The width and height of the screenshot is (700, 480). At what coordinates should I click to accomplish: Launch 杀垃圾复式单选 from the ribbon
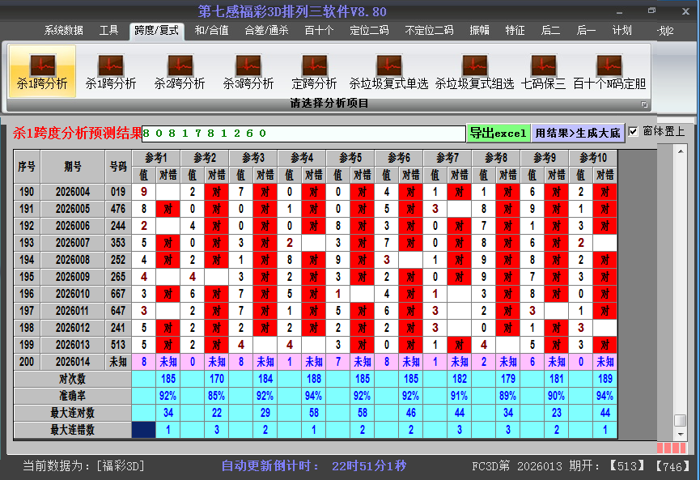tap(388, 71)
